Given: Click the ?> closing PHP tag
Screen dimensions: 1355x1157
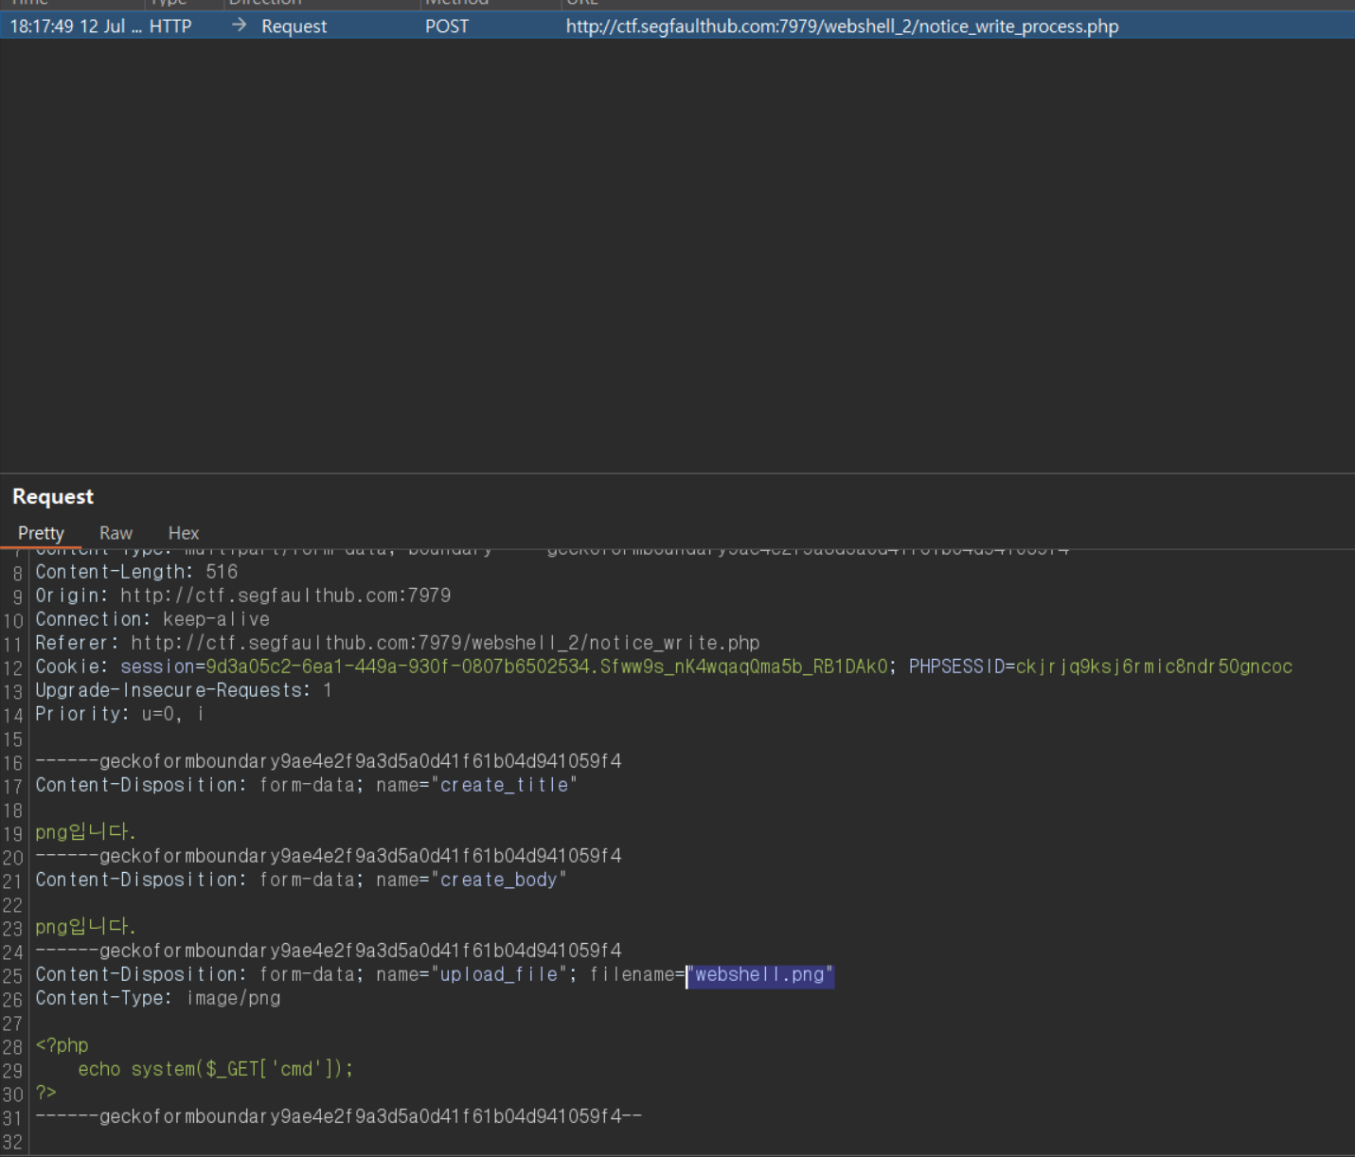Looking at the screenshot, I should [x=46, y=1093].
